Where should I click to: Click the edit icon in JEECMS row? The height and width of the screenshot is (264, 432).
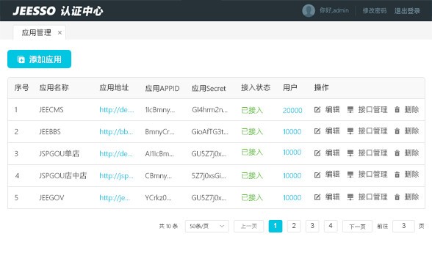coord(317,110)
